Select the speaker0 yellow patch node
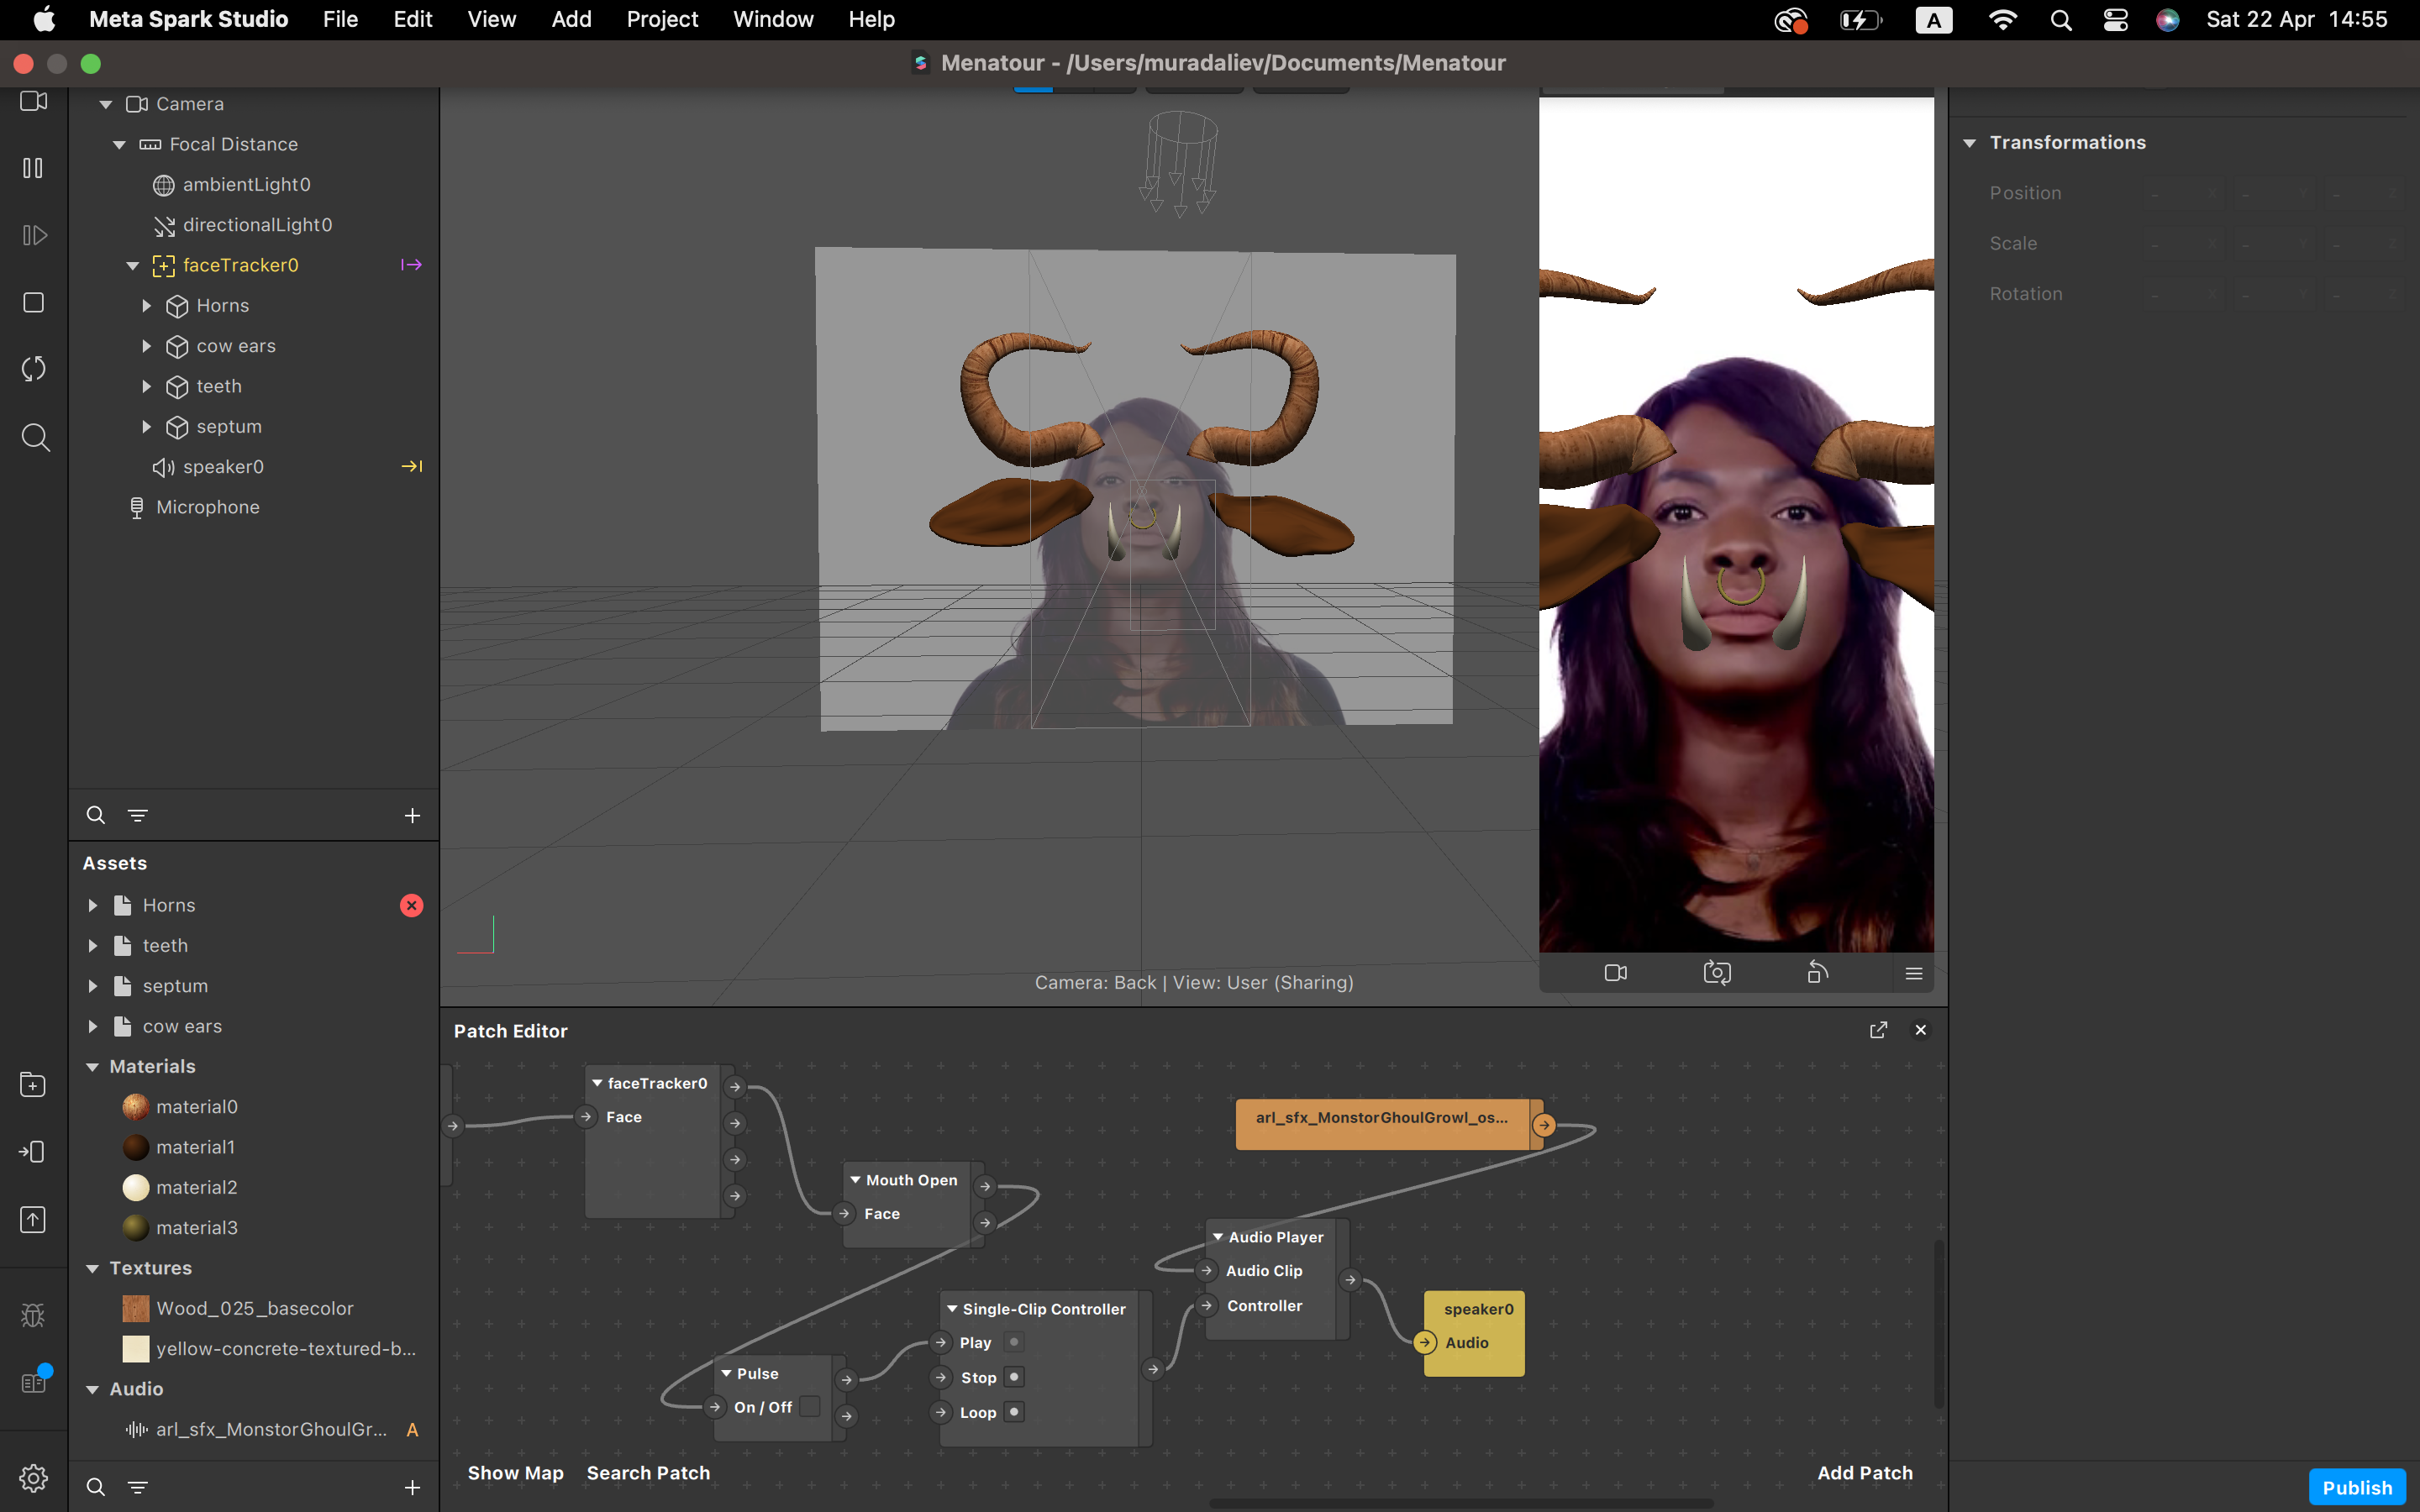The width and height of the screenshot is (2420, 1512). tap(1474, 1333)
